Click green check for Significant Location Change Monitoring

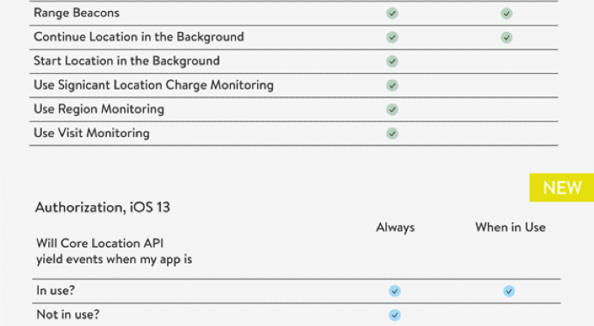pyautogui.click(x=392, y=85)
